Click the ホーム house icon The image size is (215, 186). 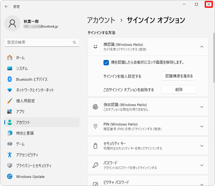[x=9, y=58]
